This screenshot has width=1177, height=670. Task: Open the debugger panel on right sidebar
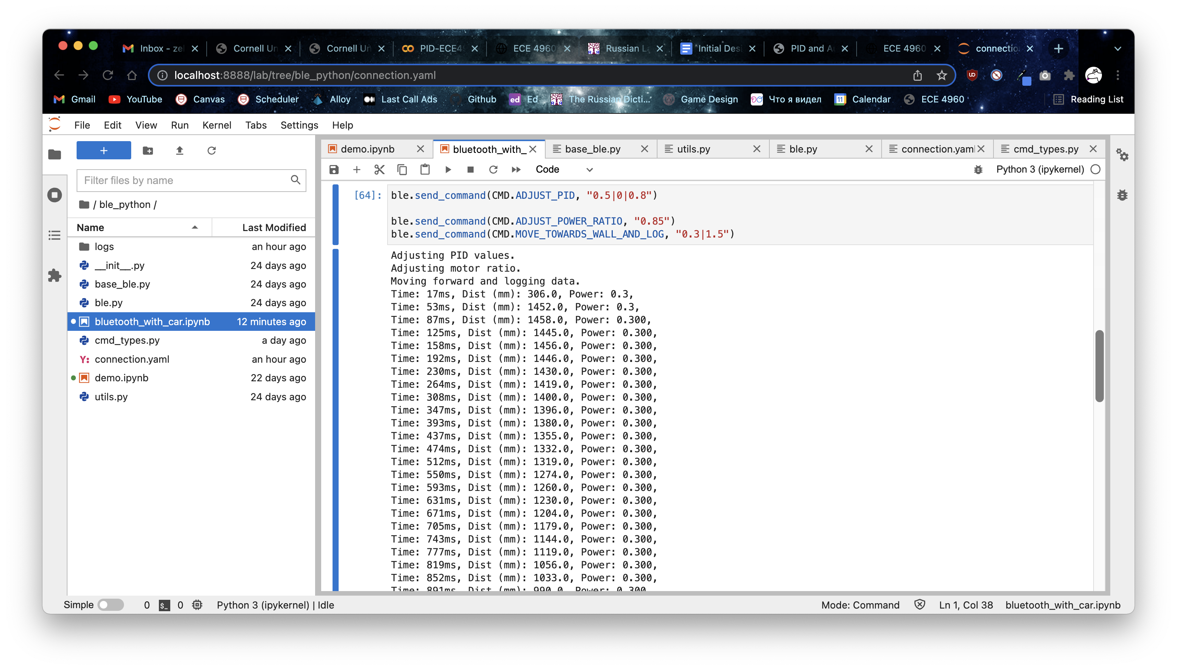(1122, 195)
